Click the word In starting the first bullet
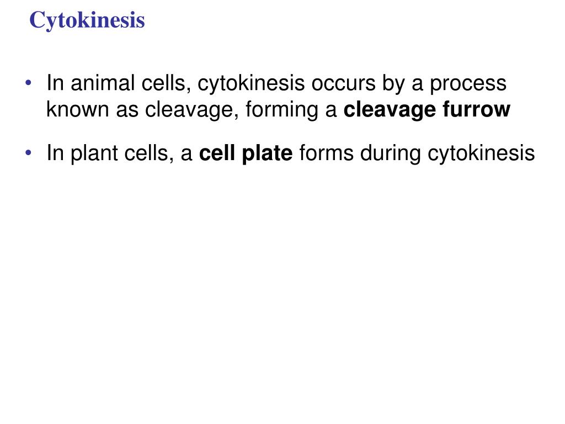This screenshot has width=565, height=424. point(55,83)
